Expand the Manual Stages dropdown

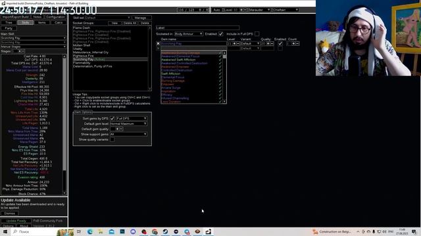34,47
